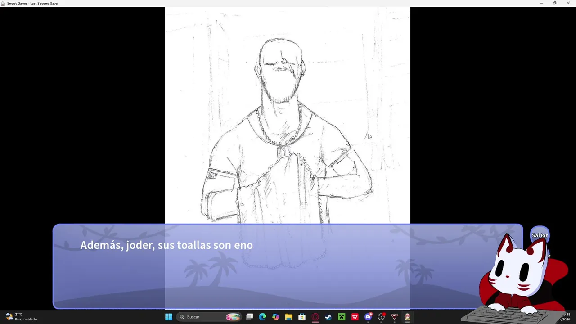The width and height of the screenshot is (576, 324).
Task: Open Microsoft Store from taskbar
Action: pyautogui.click(x=302, y=317)
